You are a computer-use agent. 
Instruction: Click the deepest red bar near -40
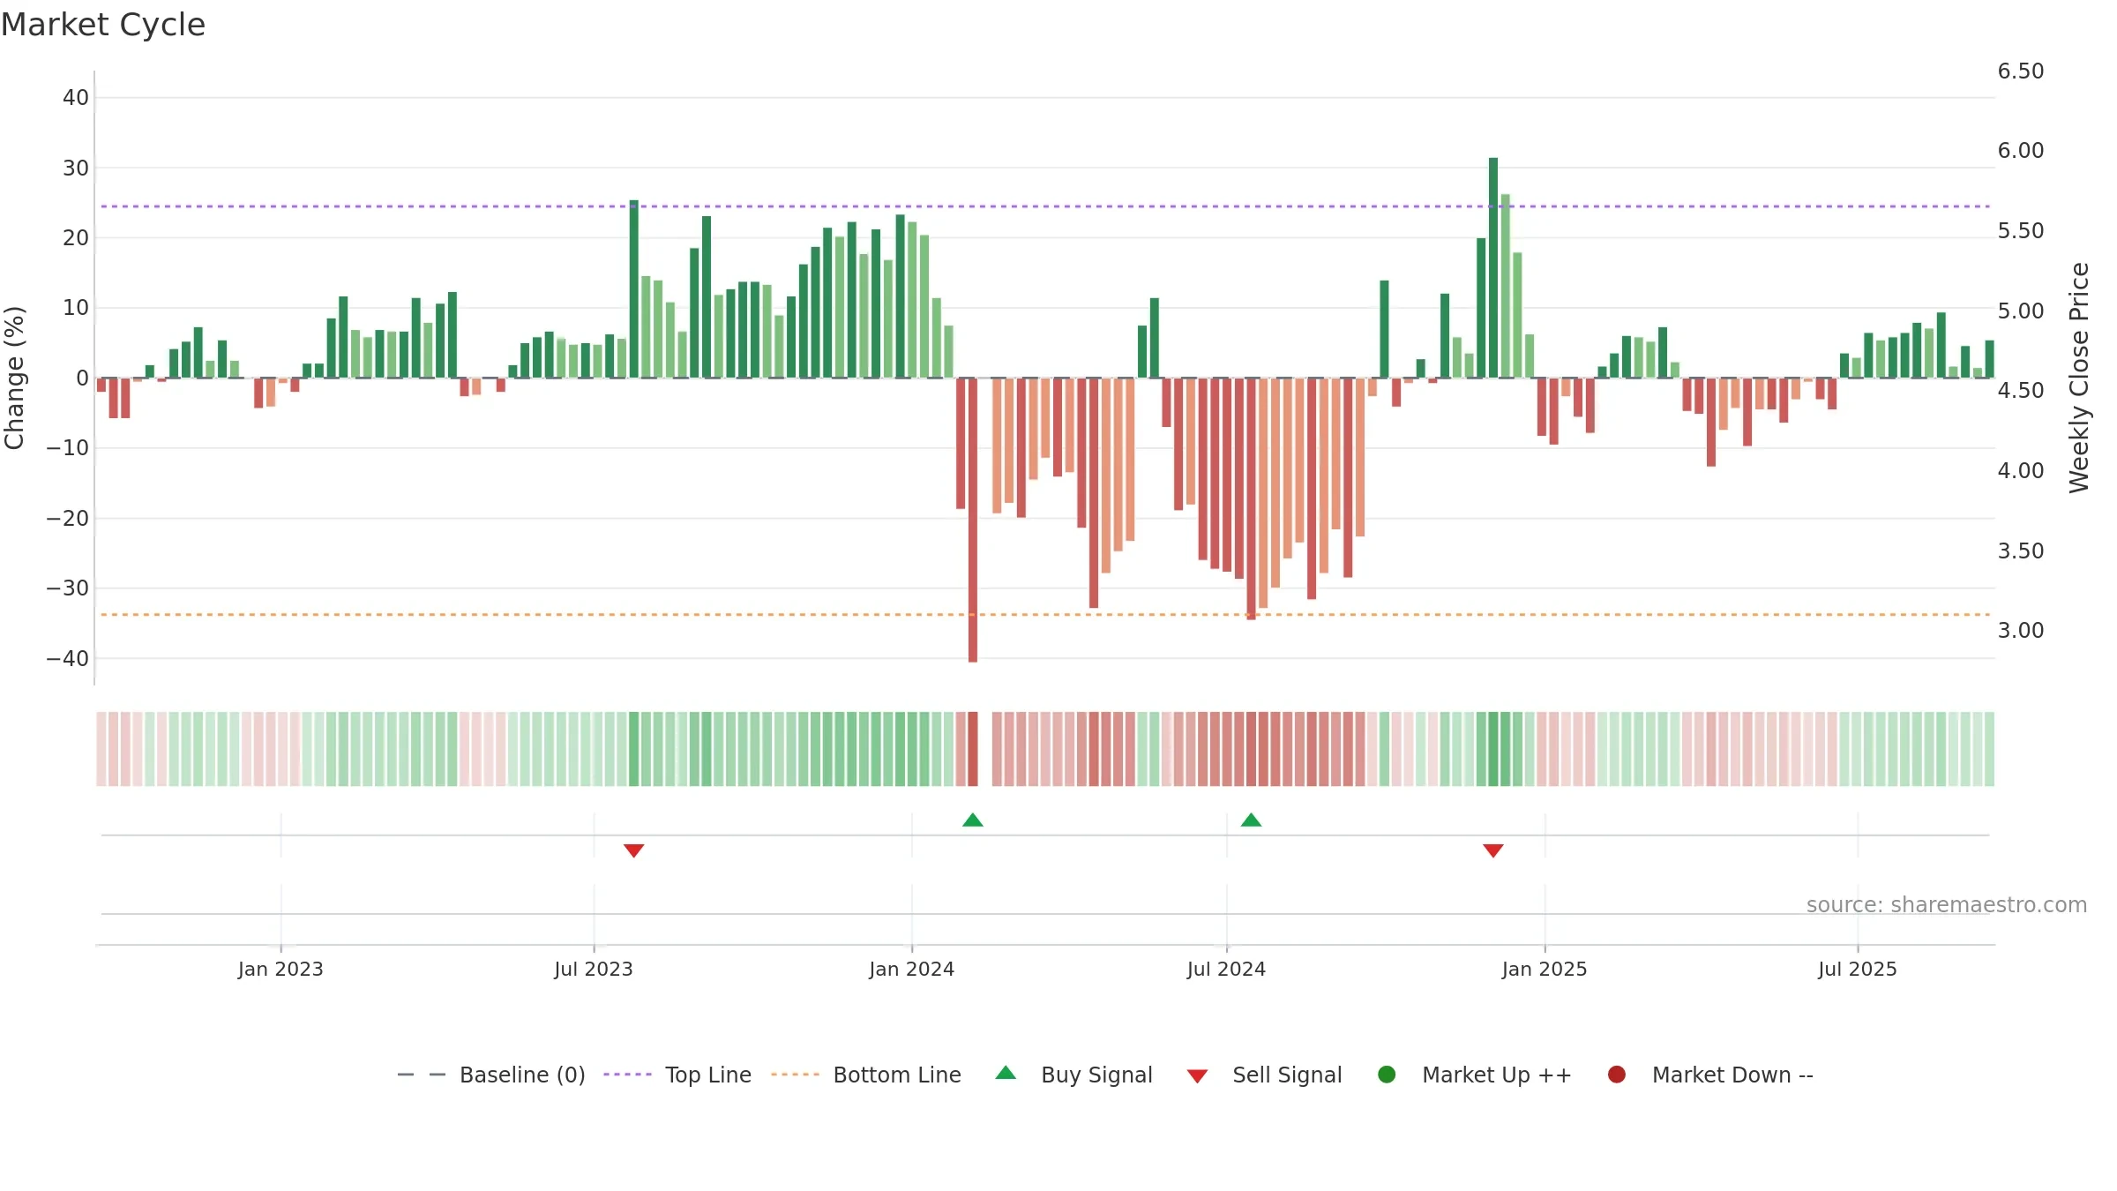973,521
